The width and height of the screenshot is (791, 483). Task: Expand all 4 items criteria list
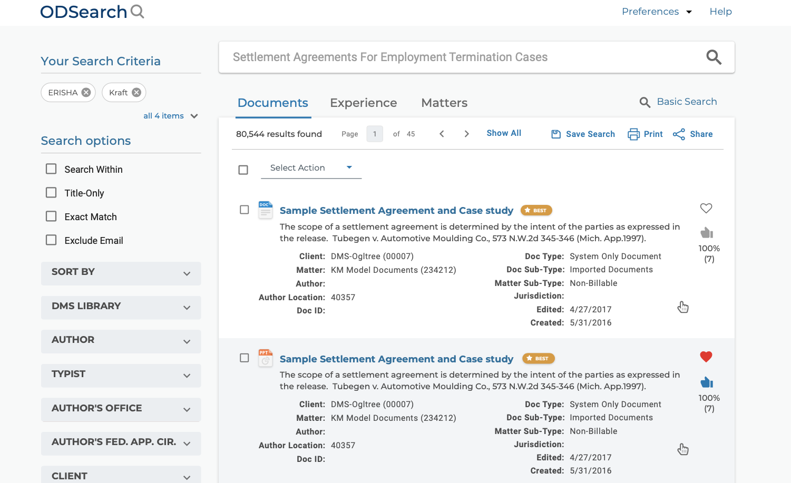pos(170,116)
